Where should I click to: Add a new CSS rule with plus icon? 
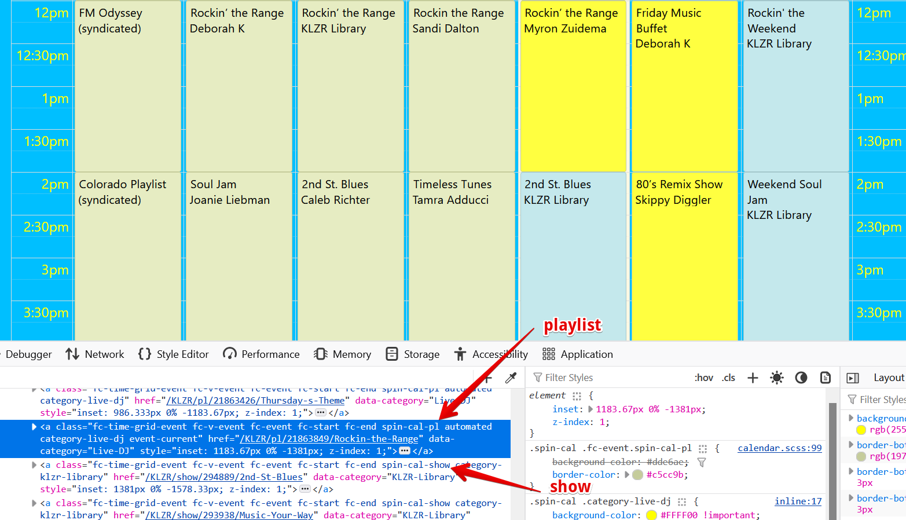pyautogui.click(x=752, y=378)
